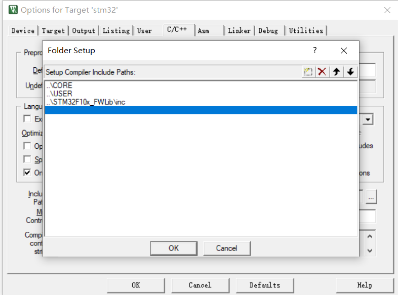Toggle the first Language group checkbox (Ex…)

27,119
